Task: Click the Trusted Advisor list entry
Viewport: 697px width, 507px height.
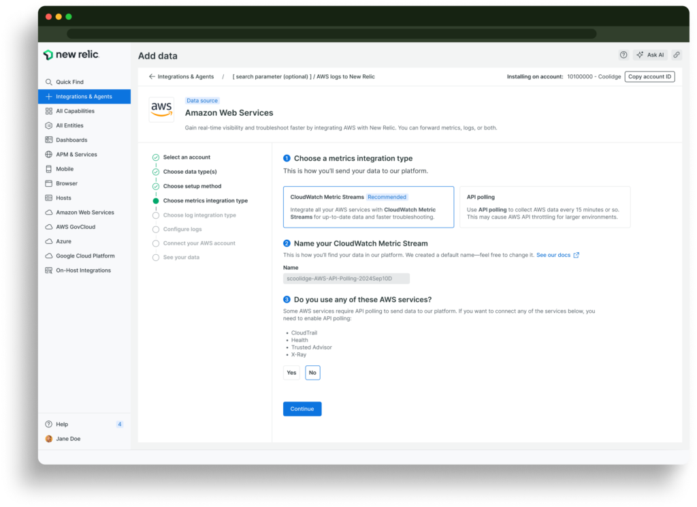Action: [311, 347]
